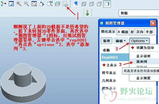159x104 pixels.
Task: Switch to hidden line display style
Action: click(x=92, y=4)
